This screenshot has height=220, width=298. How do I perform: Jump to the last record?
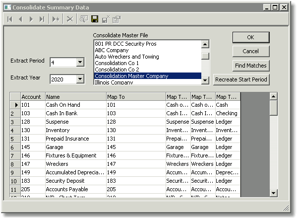pos(42,19)
